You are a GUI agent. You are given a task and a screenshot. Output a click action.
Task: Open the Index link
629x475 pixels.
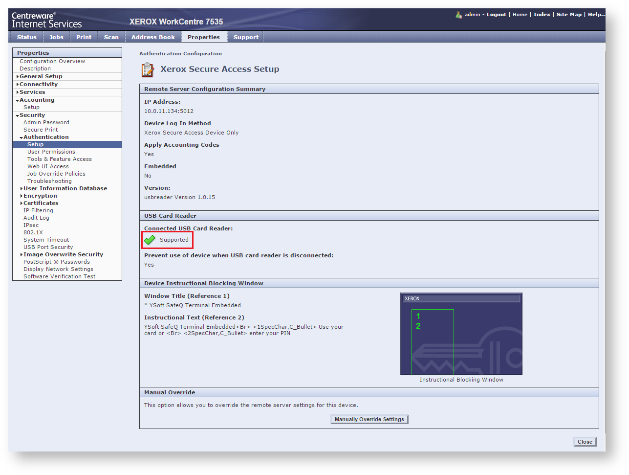542,15
